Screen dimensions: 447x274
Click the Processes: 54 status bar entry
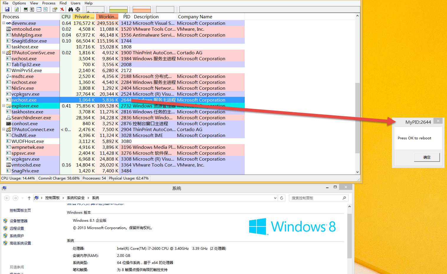click(x=94, y=178)
